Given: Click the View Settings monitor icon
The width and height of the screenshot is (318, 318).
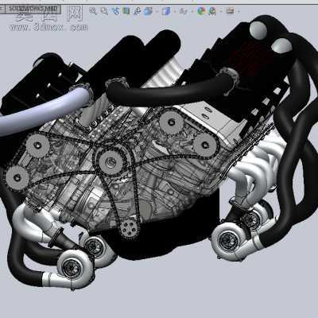Looking at the screenshot, I should [230, 10].
